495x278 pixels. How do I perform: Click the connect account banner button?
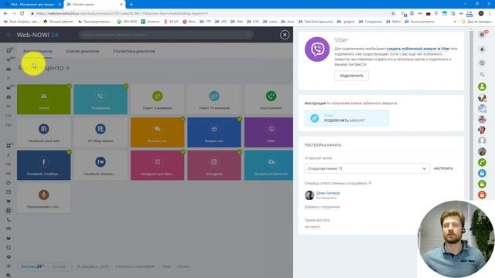click(x=346, y=118)
